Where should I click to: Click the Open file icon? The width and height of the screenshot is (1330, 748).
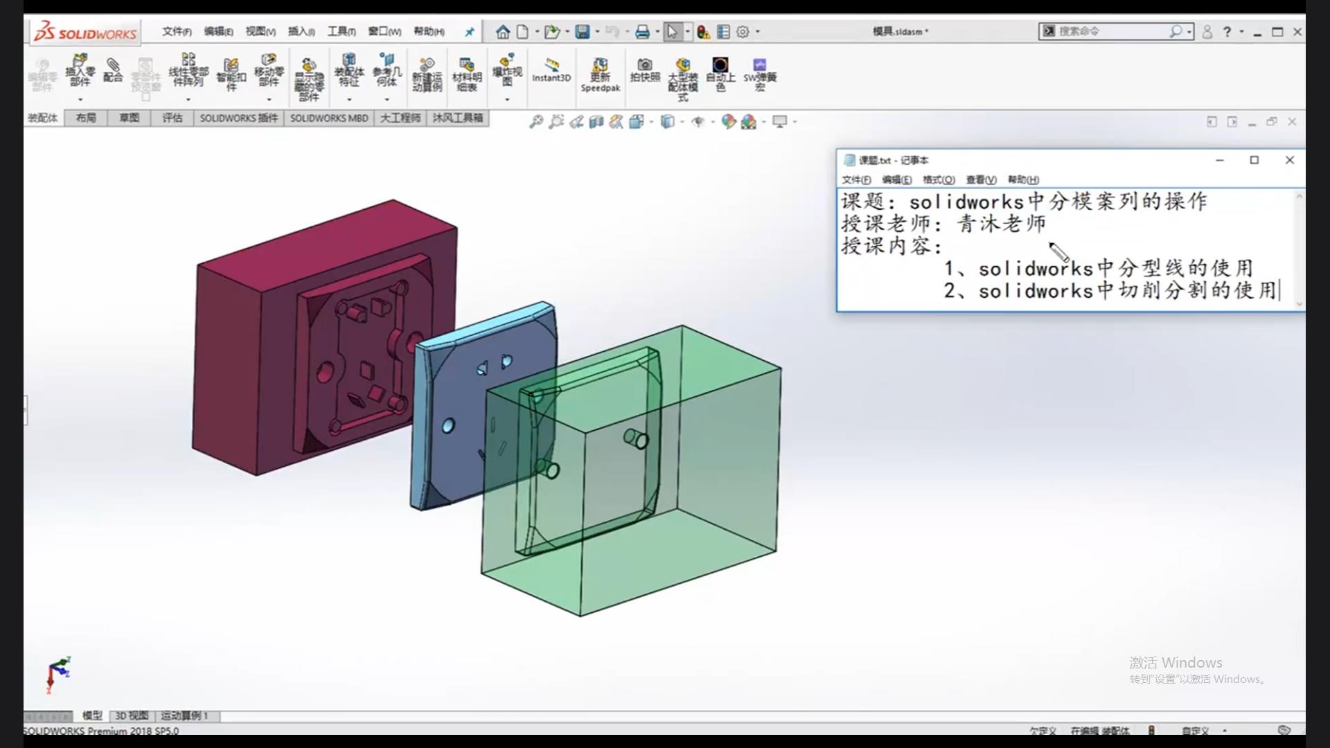551,31
